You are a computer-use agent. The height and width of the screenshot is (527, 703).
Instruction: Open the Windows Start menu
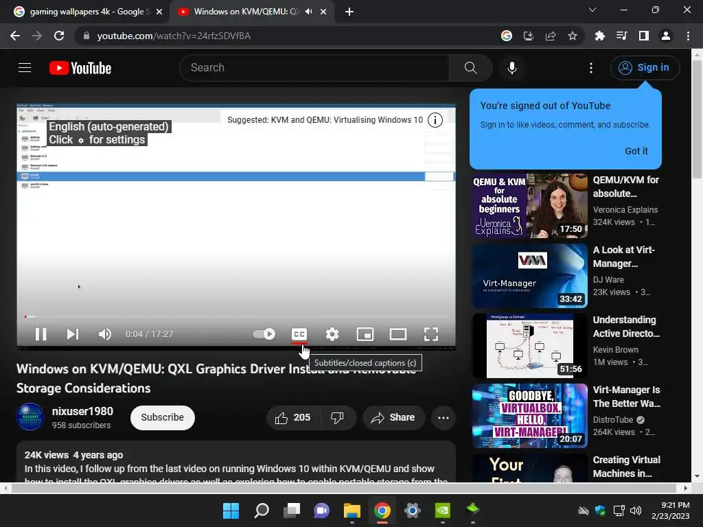coord(231,511)
